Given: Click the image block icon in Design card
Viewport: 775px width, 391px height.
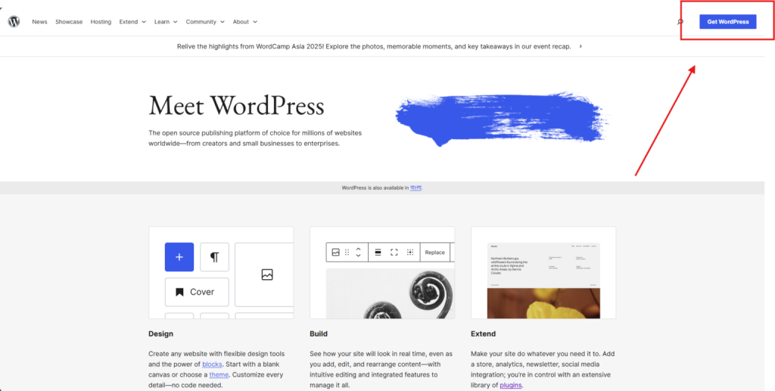Looking at the screenshot, I should point(266,275).
